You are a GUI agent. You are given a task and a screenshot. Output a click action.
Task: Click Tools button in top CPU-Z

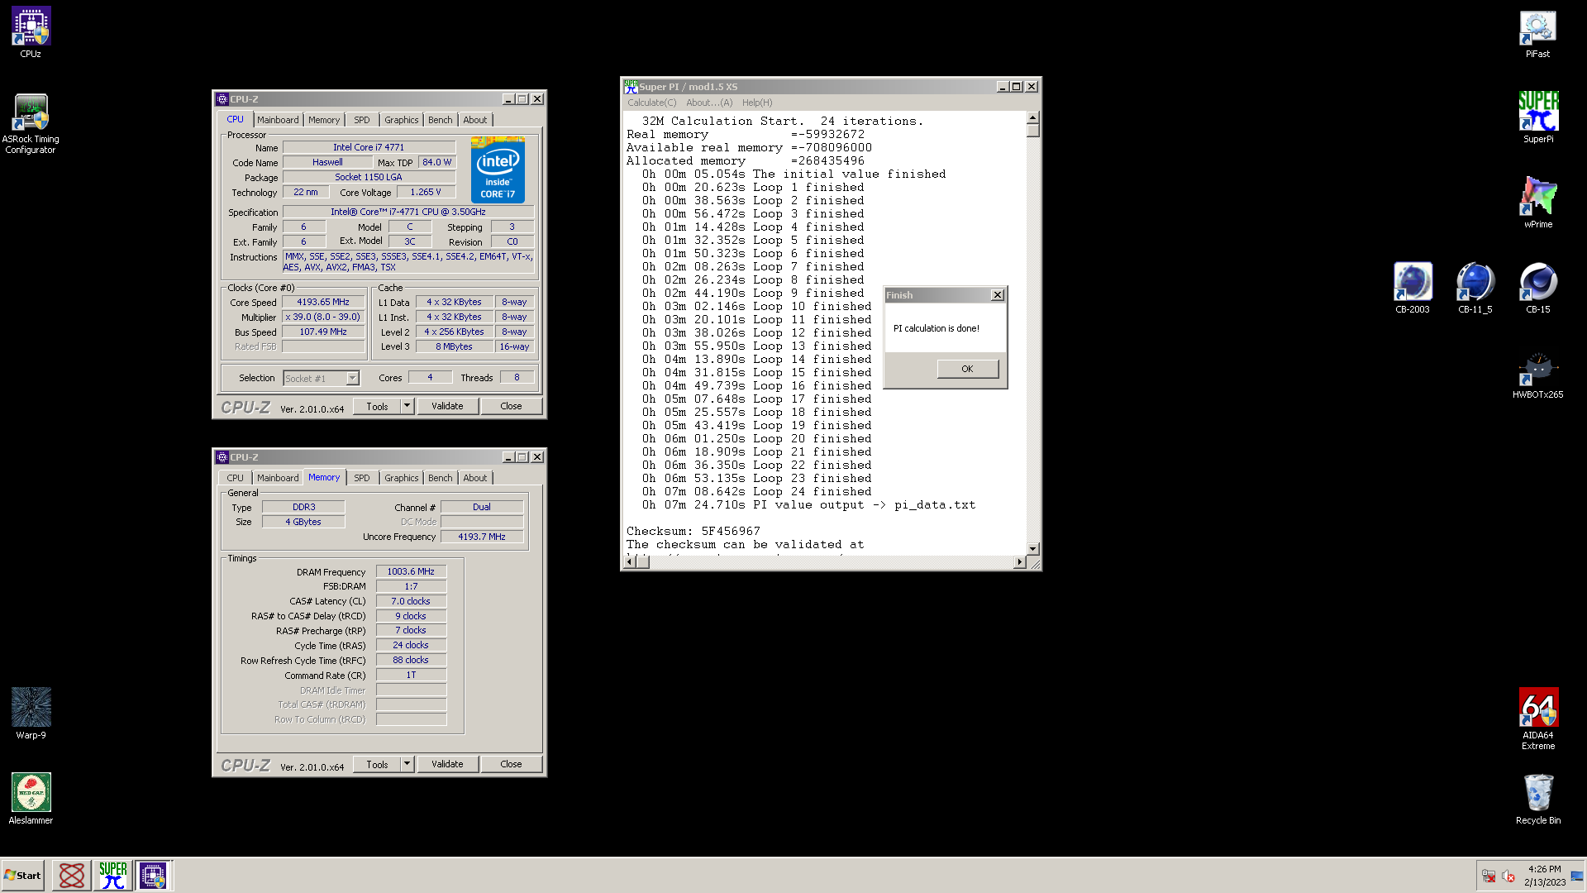click(378, 406)
